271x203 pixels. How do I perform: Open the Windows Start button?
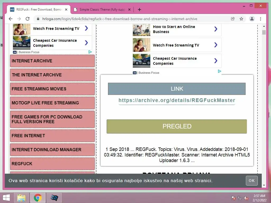[x=6, y=198]
